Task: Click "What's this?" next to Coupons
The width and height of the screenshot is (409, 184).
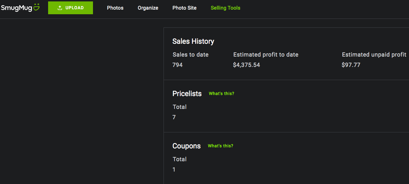Action: coord(221,146)
